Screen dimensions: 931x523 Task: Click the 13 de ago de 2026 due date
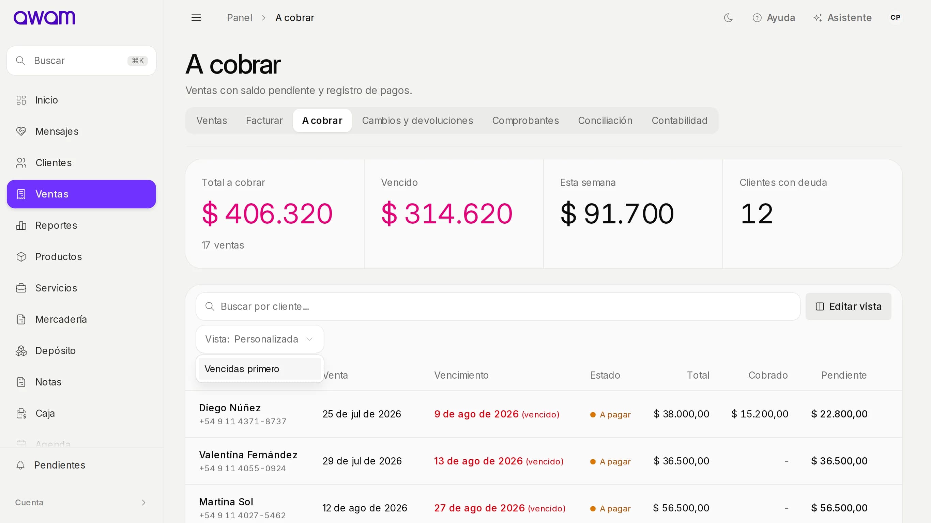[478, 461]
